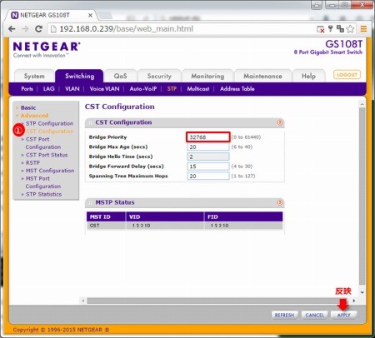The height and width of the screenshot is (338, 375).
Task: Select Address Table in the submenu
Action: tap(237, 89)
